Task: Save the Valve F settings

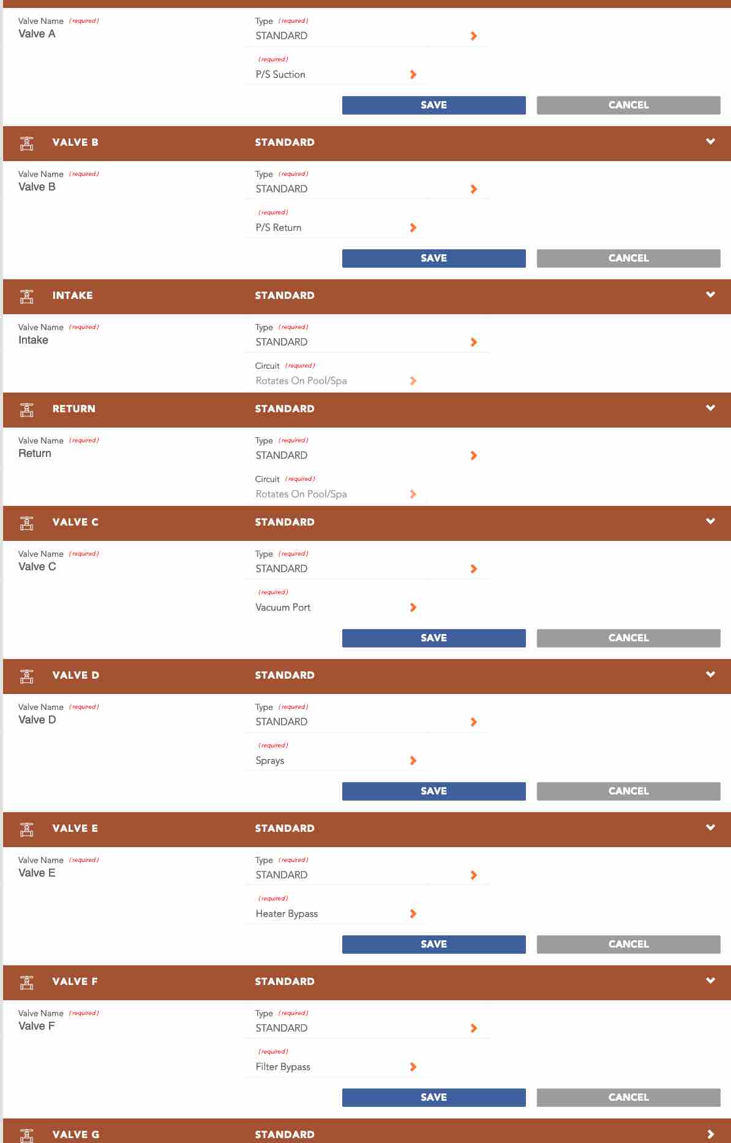Action: coord(433,1097)
